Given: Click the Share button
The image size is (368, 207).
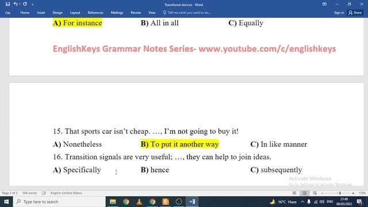Looking at the screenshot, I should point(355,13).
